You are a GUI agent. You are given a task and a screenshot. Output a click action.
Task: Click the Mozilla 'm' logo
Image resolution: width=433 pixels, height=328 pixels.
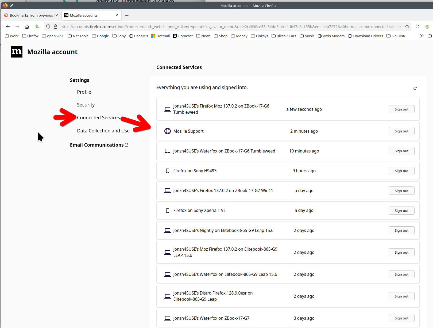17,52
